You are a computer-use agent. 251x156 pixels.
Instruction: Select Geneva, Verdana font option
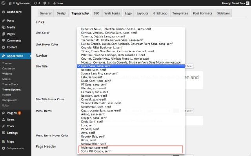[131, 33]
